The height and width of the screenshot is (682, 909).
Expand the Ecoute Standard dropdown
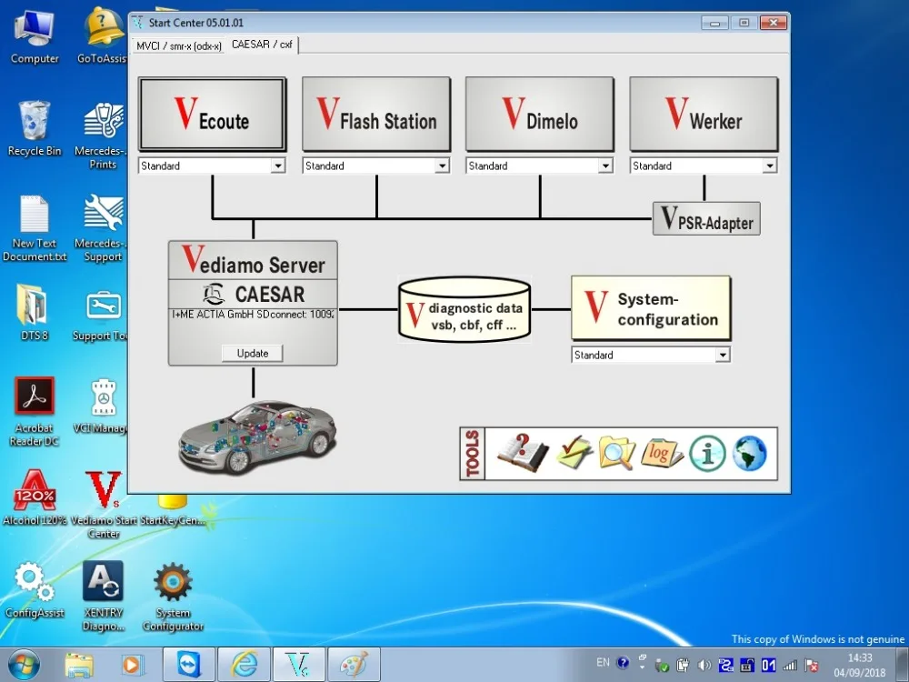click(277, 165)
